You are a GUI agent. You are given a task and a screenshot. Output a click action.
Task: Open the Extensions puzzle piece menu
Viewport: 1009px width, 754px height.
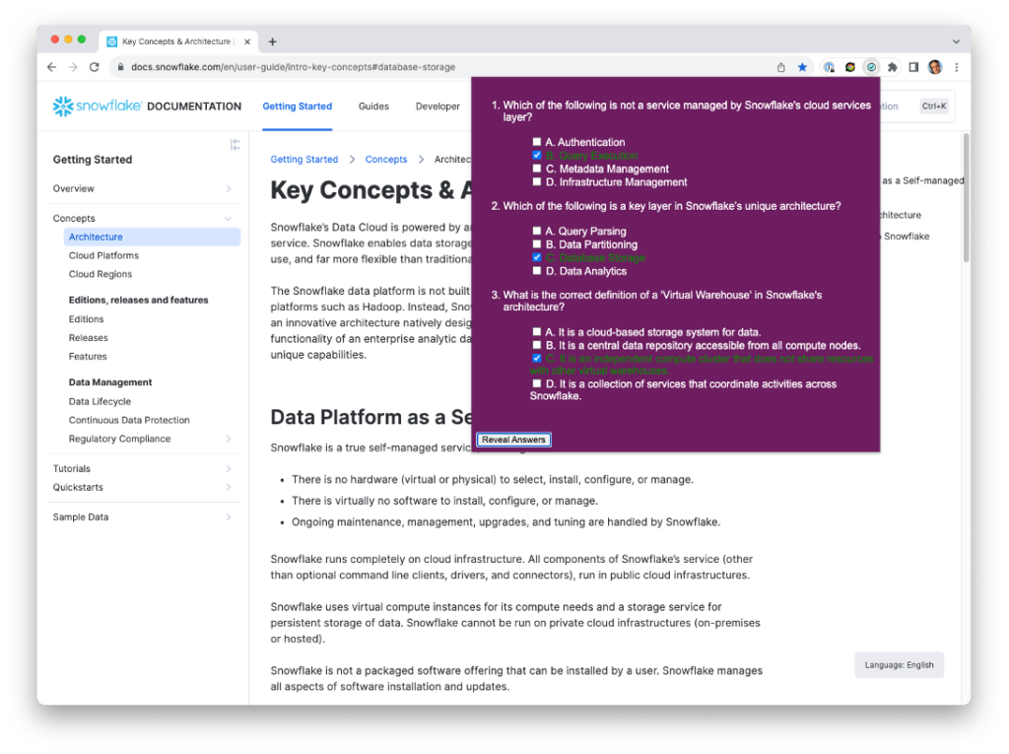tap(893, 67)
